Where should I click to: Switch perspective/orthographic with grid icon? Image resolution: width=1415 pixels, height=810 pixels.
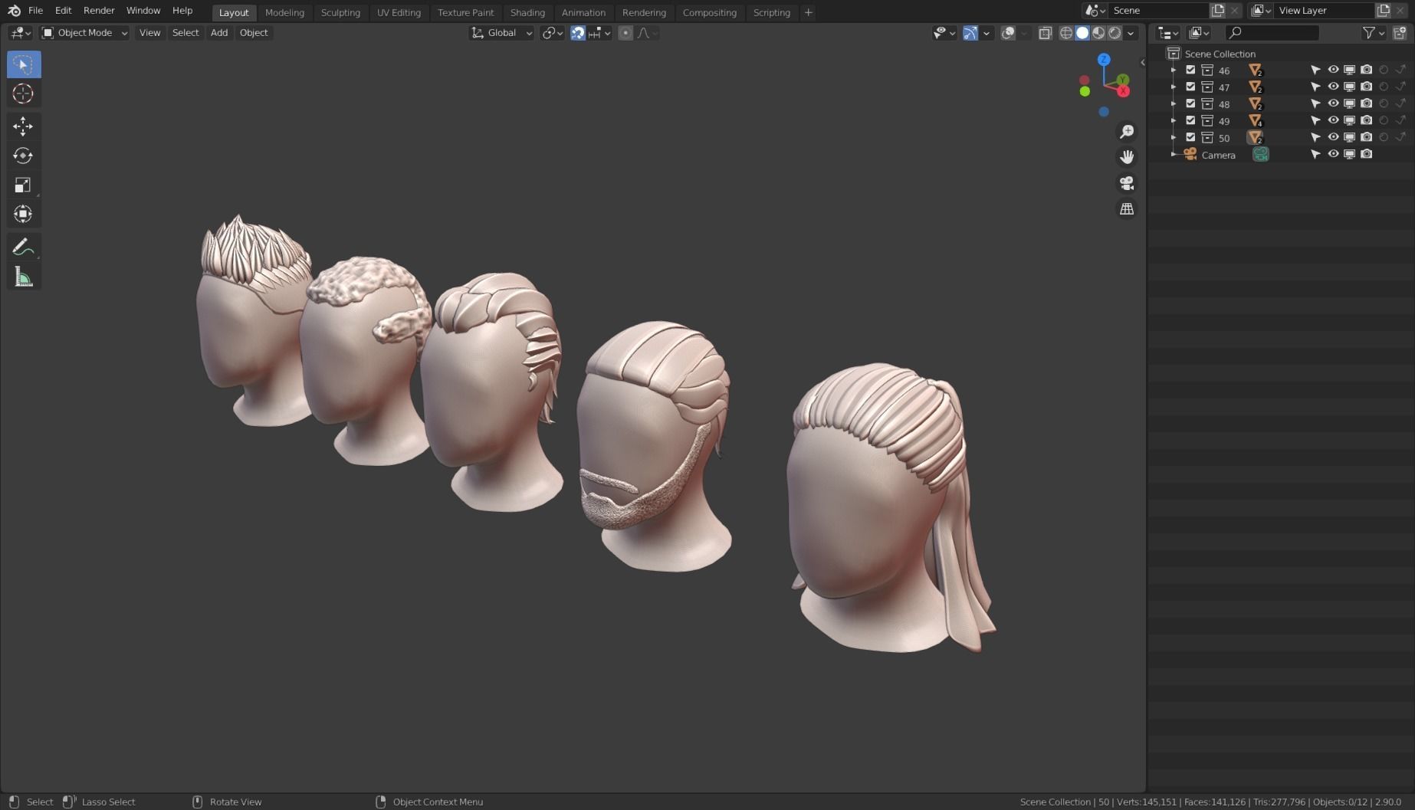(1127, 209)
